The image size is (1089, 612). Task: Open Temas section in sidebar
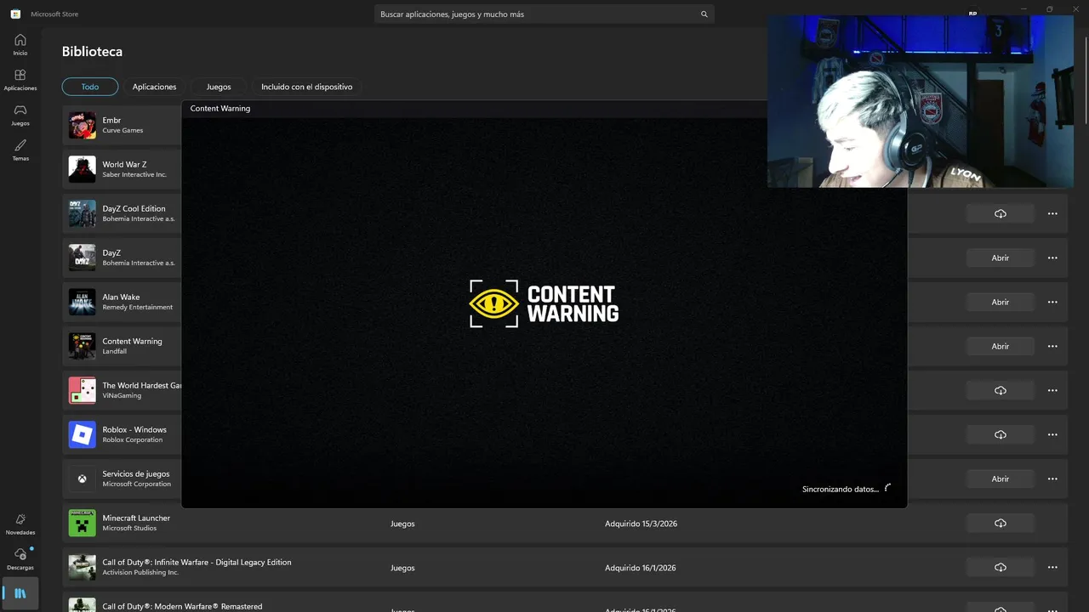point(20,150)
